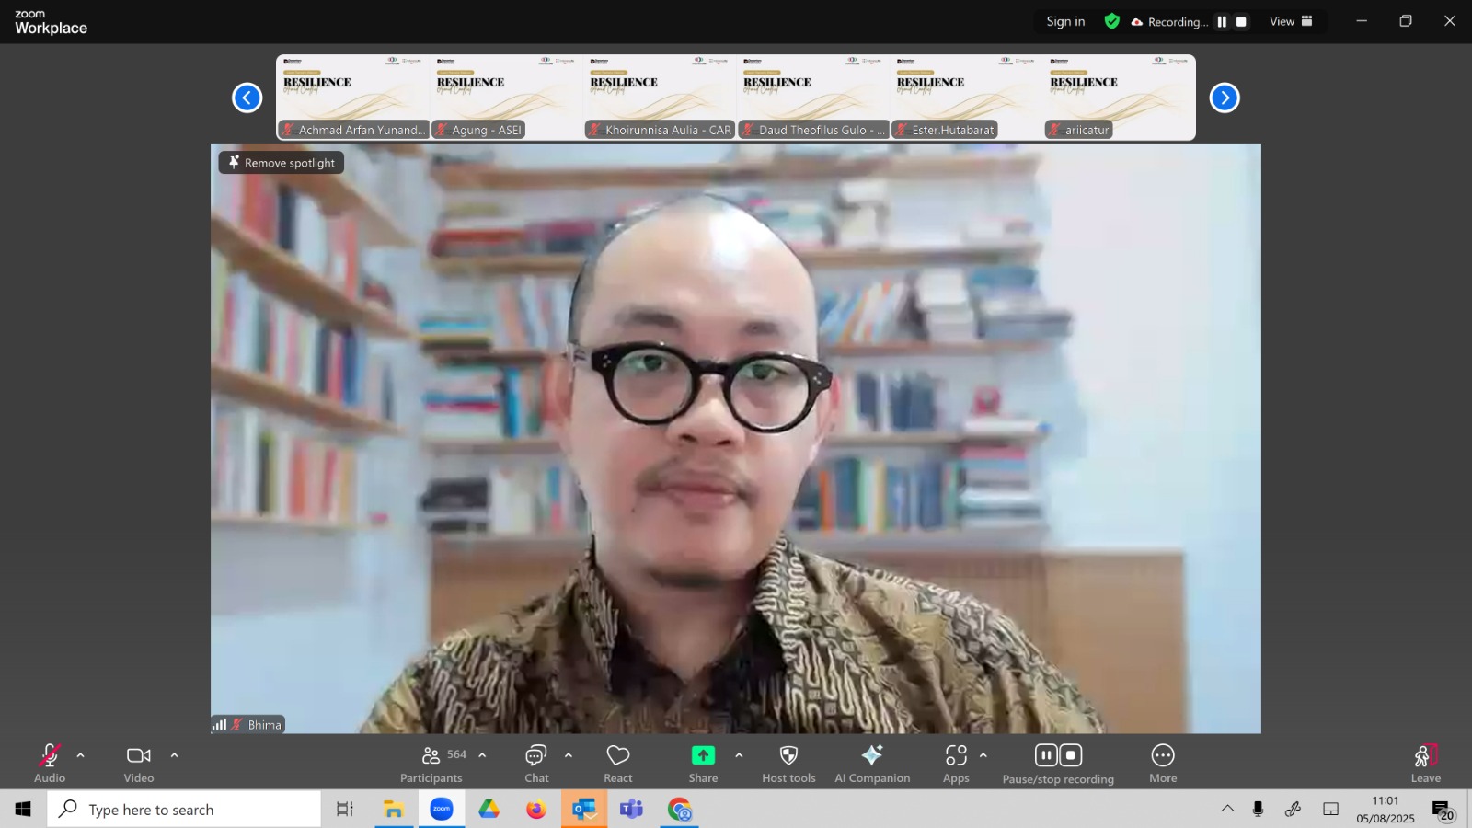This screenshot has height=828, width=1472.
Task: Open Microsoft Teams from taskbar
Action: coord(631,810)
